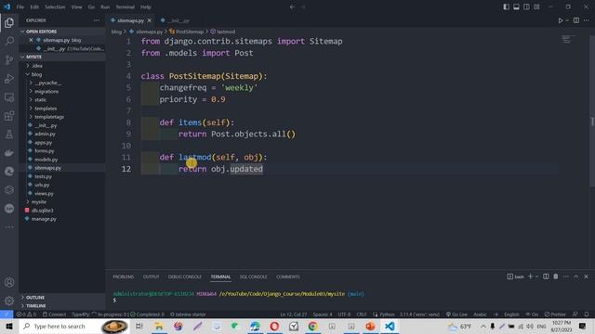Image resolution: width=595 pixels, height=334 pixels.
Task: Go back in editor navigation history
Action: pos(292,6)
